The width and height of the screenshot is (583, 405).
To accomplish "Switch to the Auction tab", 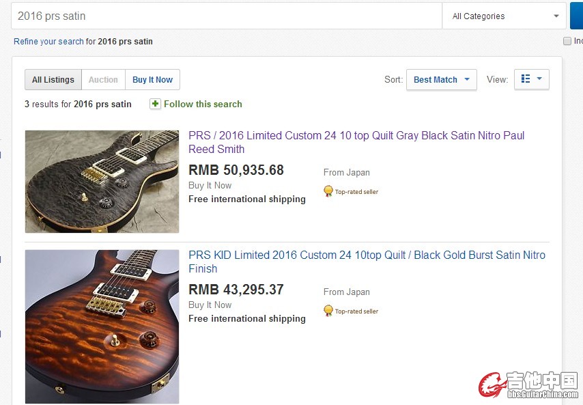I will click(x=103, y=79).
